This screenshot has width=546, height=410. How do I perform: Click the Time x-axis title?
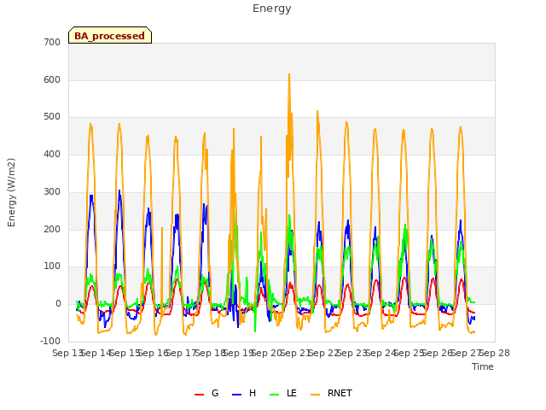click(x=483, y=366)
